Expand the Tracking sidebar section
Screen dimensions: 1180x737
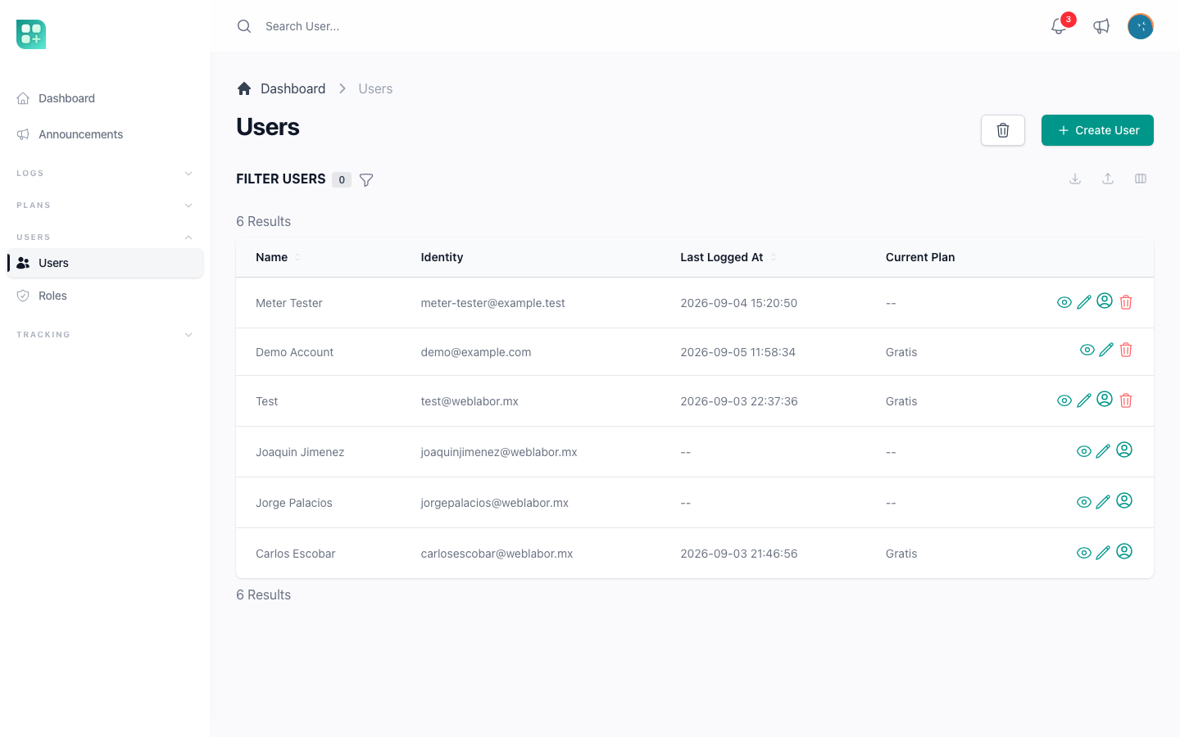click(105, 335)
